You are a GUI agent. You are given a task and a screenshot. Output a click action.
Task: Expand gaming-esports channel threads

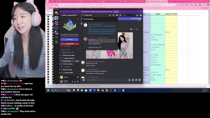click(x=60, y=58)
